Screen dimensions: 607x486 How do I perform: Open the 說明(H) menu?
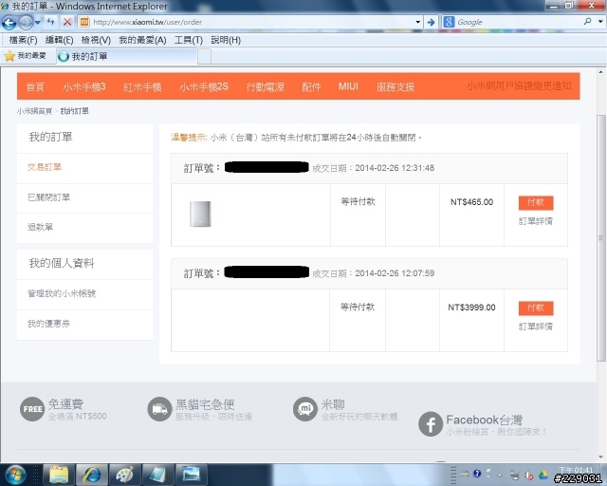(x=226, y=40)
